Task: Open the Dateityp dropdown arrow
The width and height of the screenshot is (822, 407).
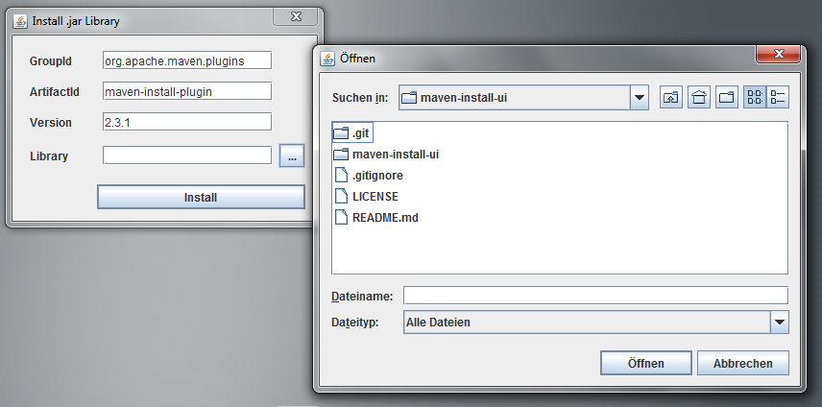Action: click(780, 323)
